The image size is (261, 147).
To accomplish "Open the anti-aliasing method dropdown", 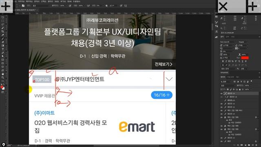I will 244,69.
